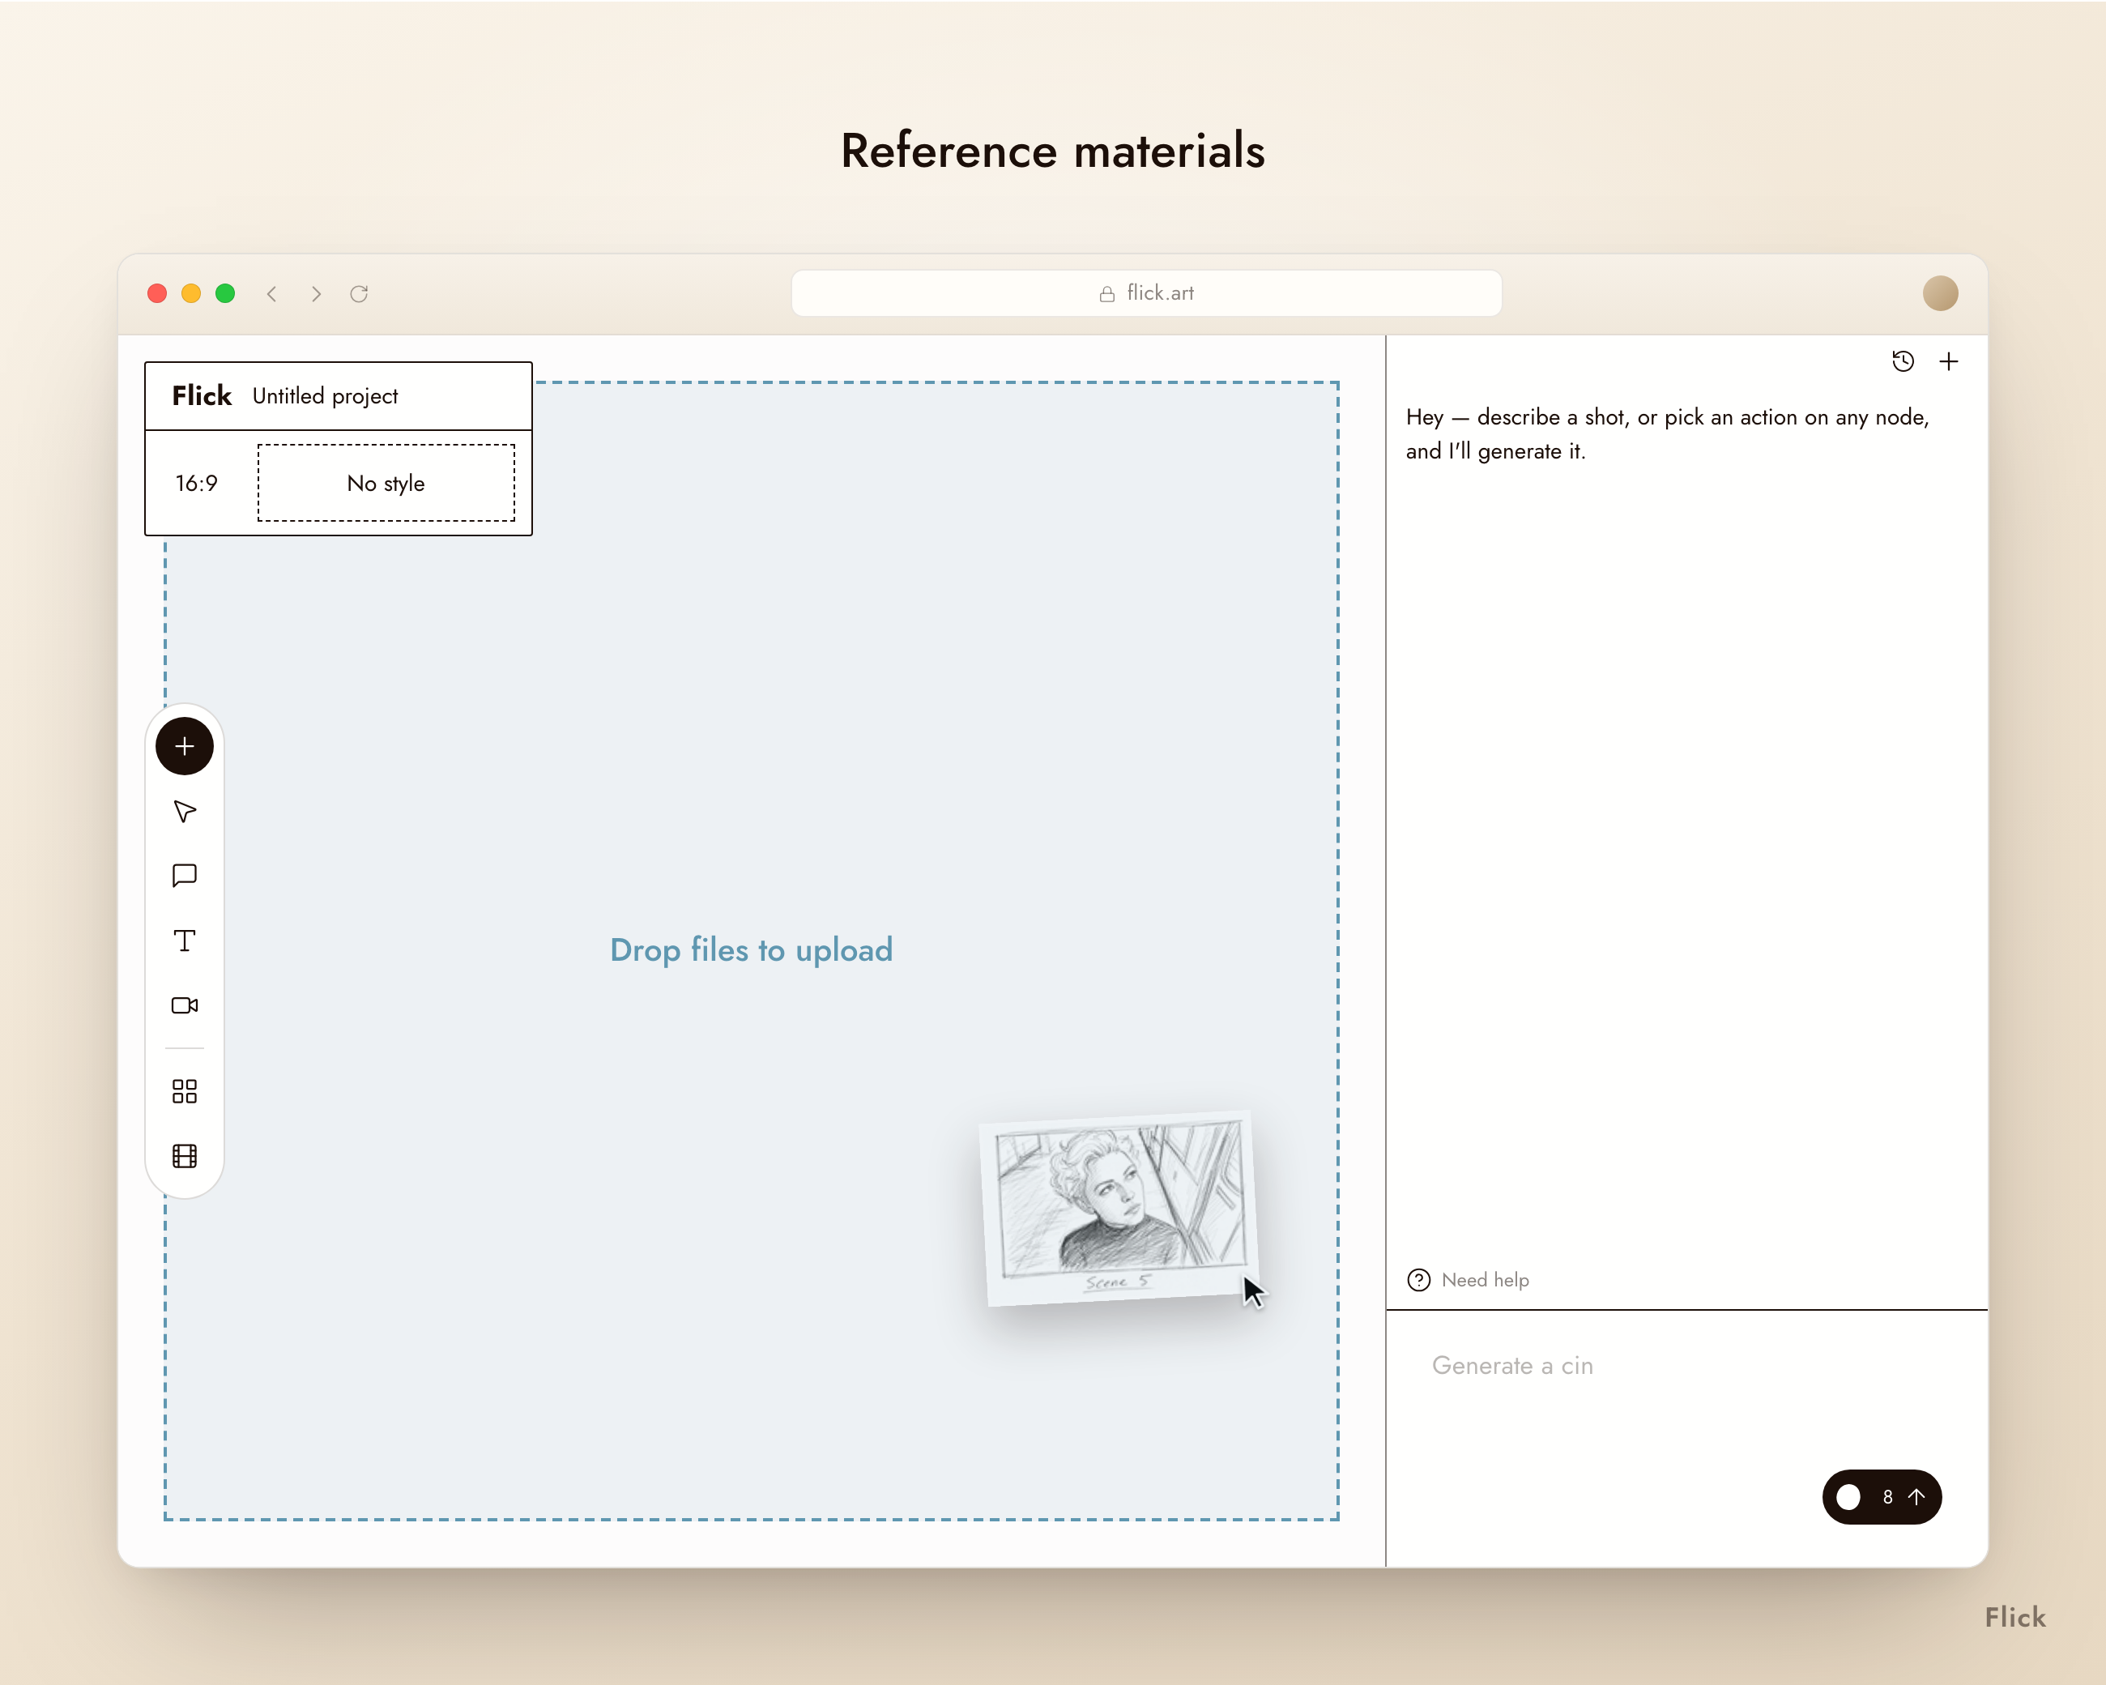Open chat history clock icon

(x=1903, y=361)
